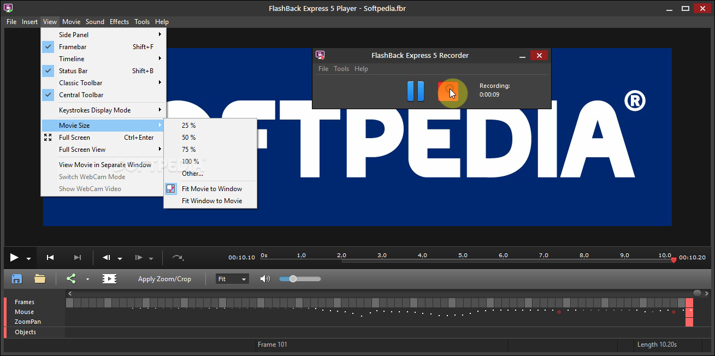Select the ZoomPan track label
715x356 pixels.
27,322
